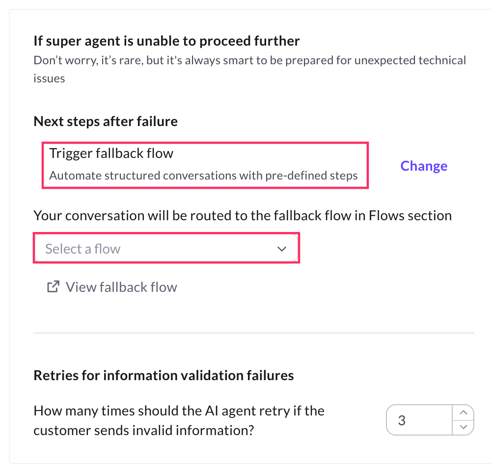Click the Automate structured conversations description

(x=203, y=176)
